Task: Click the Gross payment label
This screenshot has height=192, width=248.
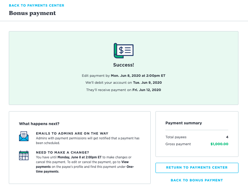Action: click(178, 144)
